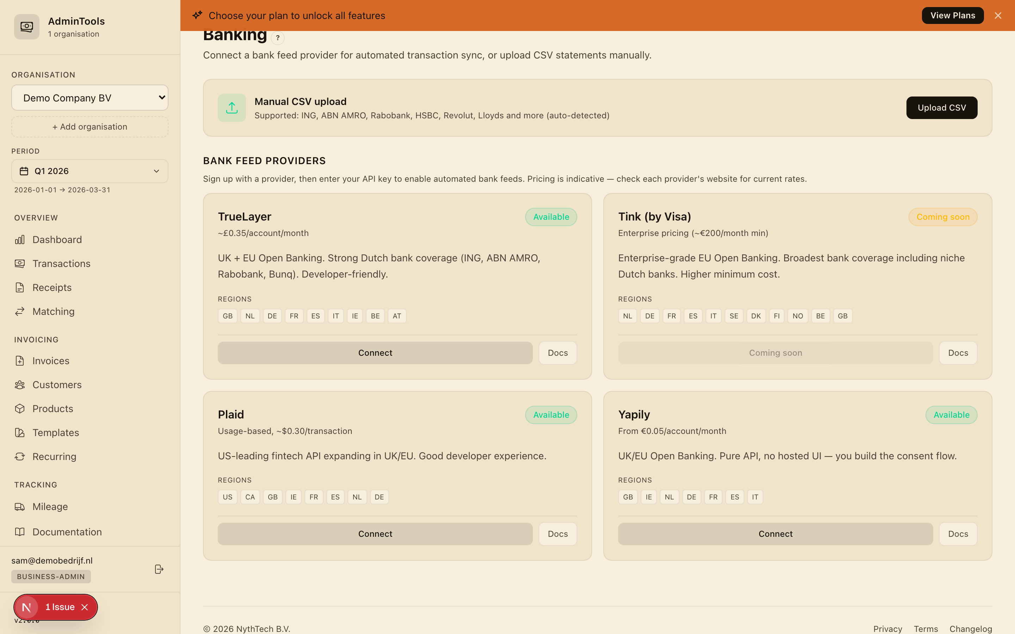
Task: Click View Plans in the banner
Action: 953,15
